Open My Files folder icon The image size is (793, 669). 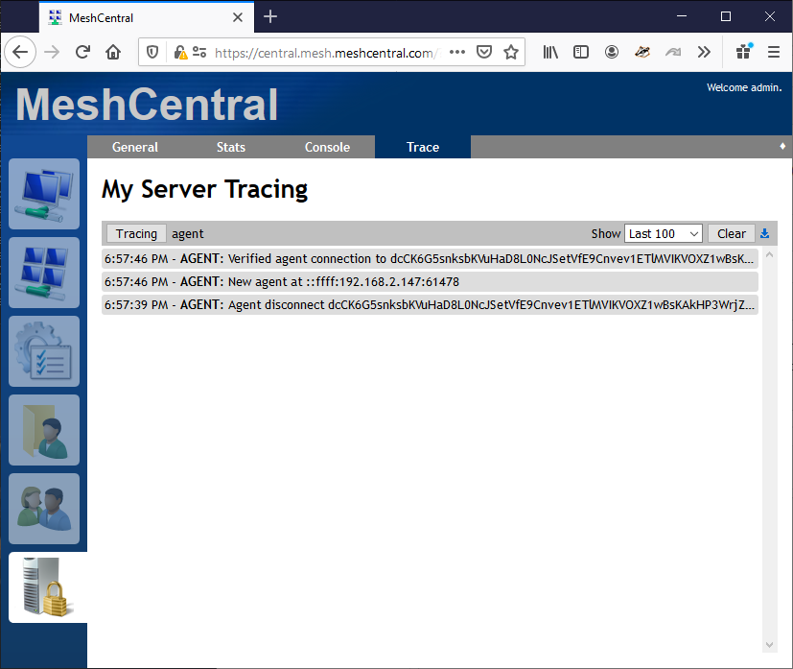pos(44,430)
